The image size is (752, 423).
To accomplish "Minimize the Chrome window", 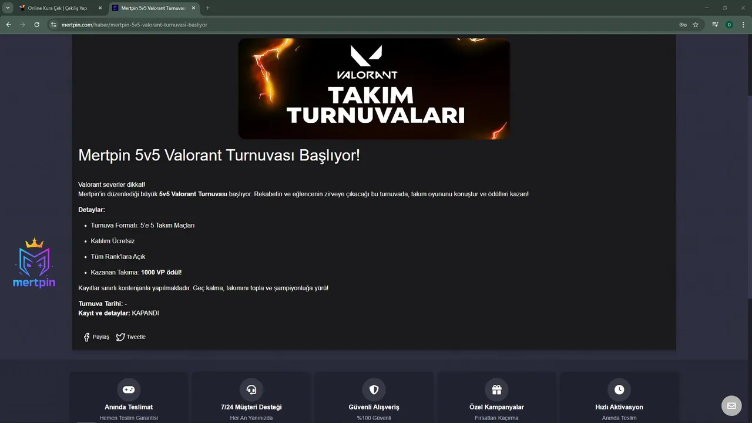I will [x=708, y=8].
